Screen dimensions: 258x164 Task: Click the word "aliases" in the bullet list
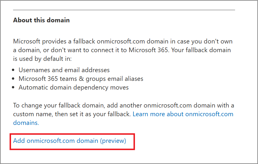[x=134, y=79]
